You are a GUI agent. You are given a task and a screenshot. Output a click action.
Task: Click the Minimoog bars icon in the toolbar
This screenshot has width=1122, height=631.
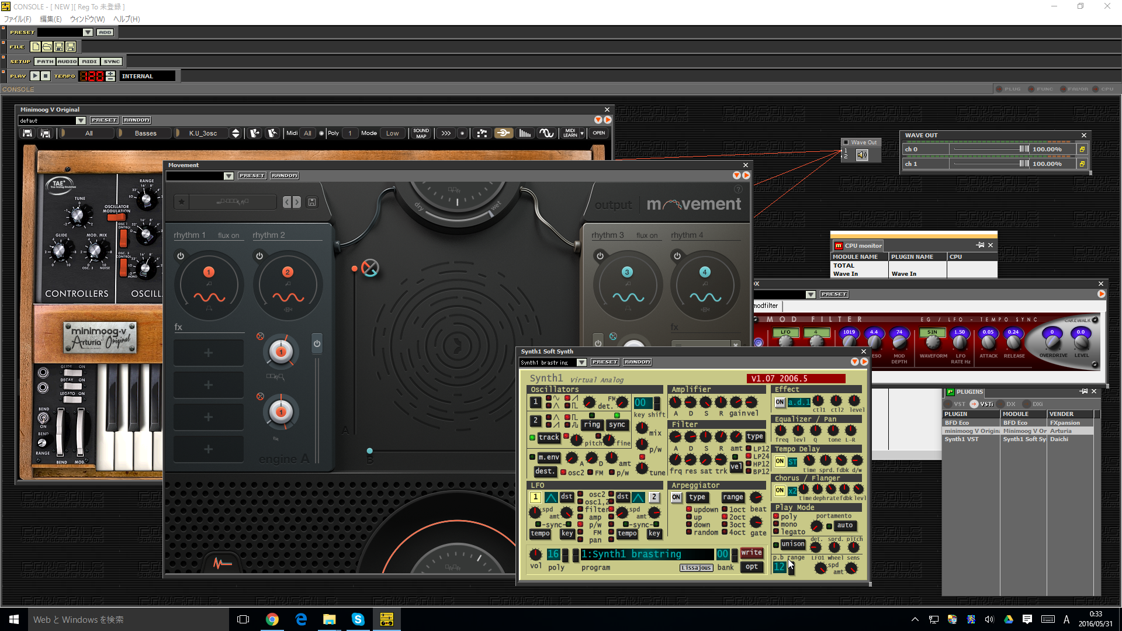pos(525,133)
